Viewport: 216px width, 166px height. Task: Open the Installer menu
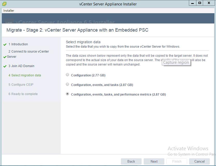tap(9, 11)
